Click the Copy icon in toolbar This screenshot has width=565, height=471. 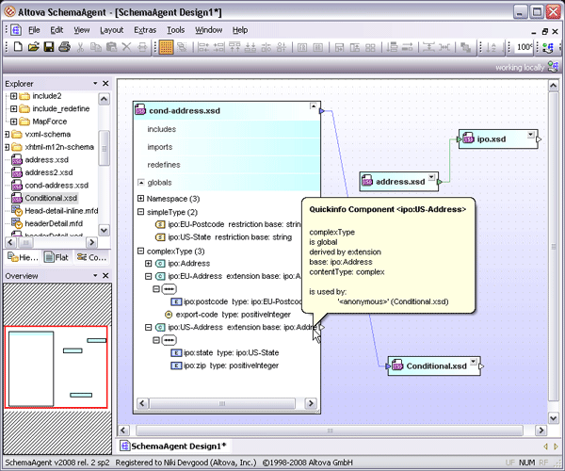click(95, 47)
